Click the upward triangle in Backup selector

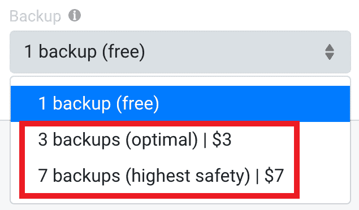pos(330,47)
